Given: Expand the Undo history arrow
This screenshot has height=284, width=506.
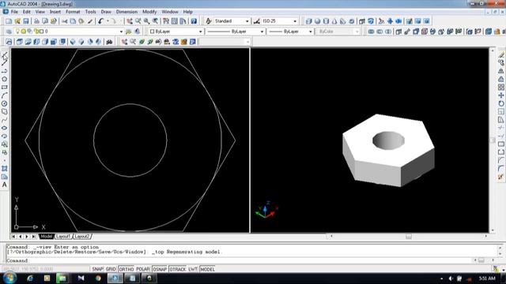Looking at the screenshot, I should tap(108, 21).
